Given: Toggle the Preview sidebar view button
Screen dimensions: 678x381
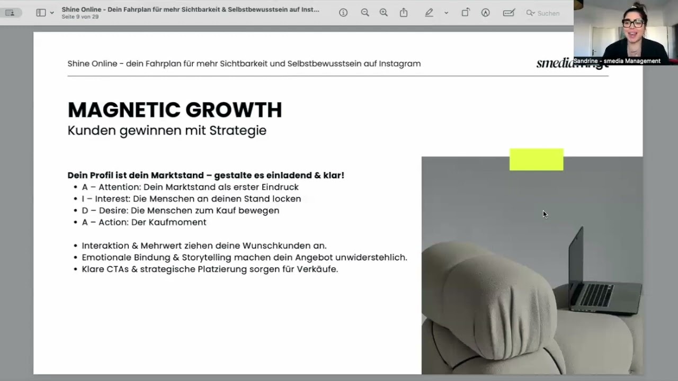Looking at the screenshot, I should [41, 13].
